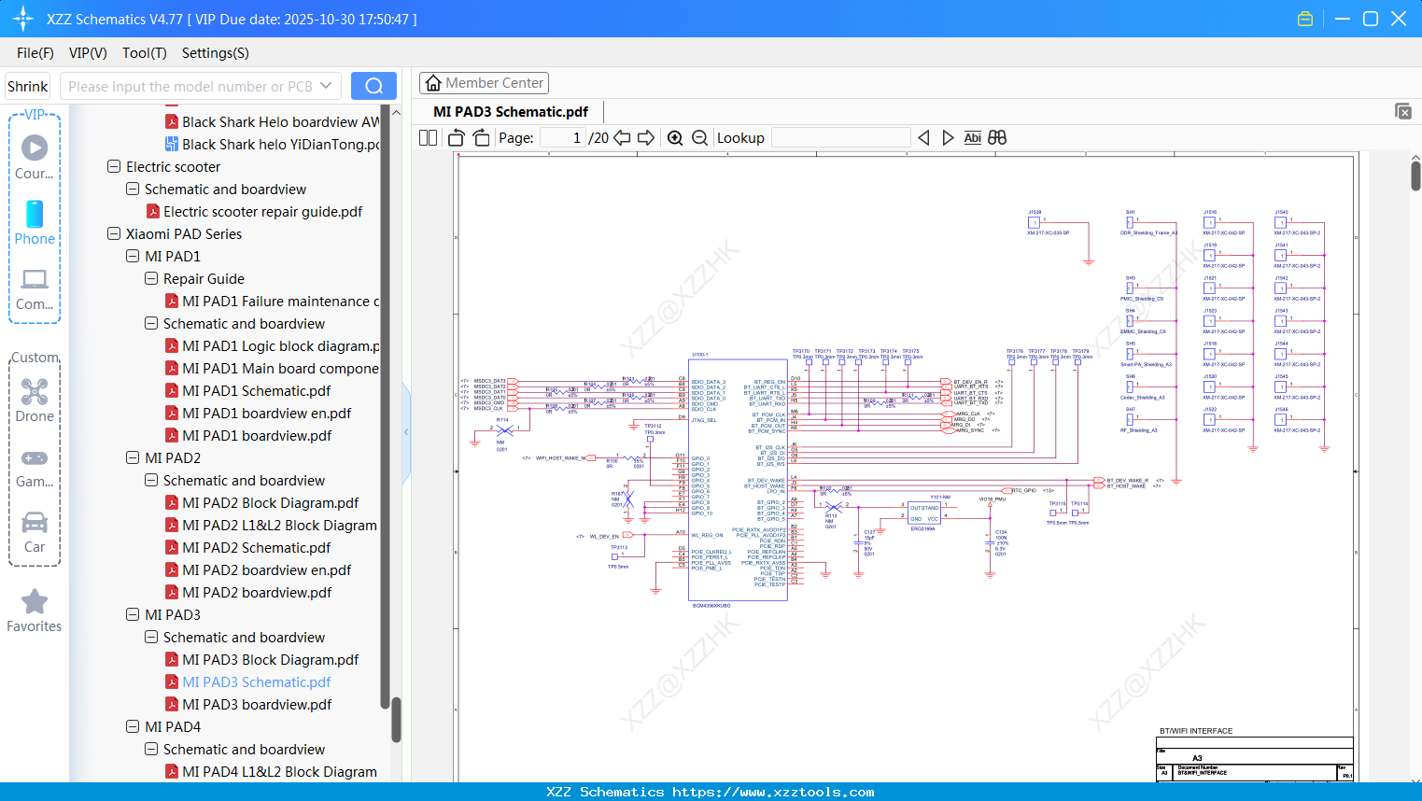Collapse the Electric scooter tree node
Viewport: 1422px width, 801px height.
point(114,167)
